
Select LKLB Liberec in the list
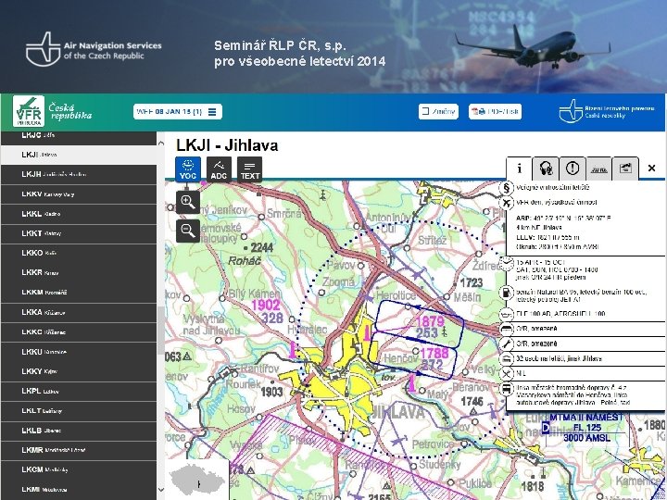coord(79,431)
